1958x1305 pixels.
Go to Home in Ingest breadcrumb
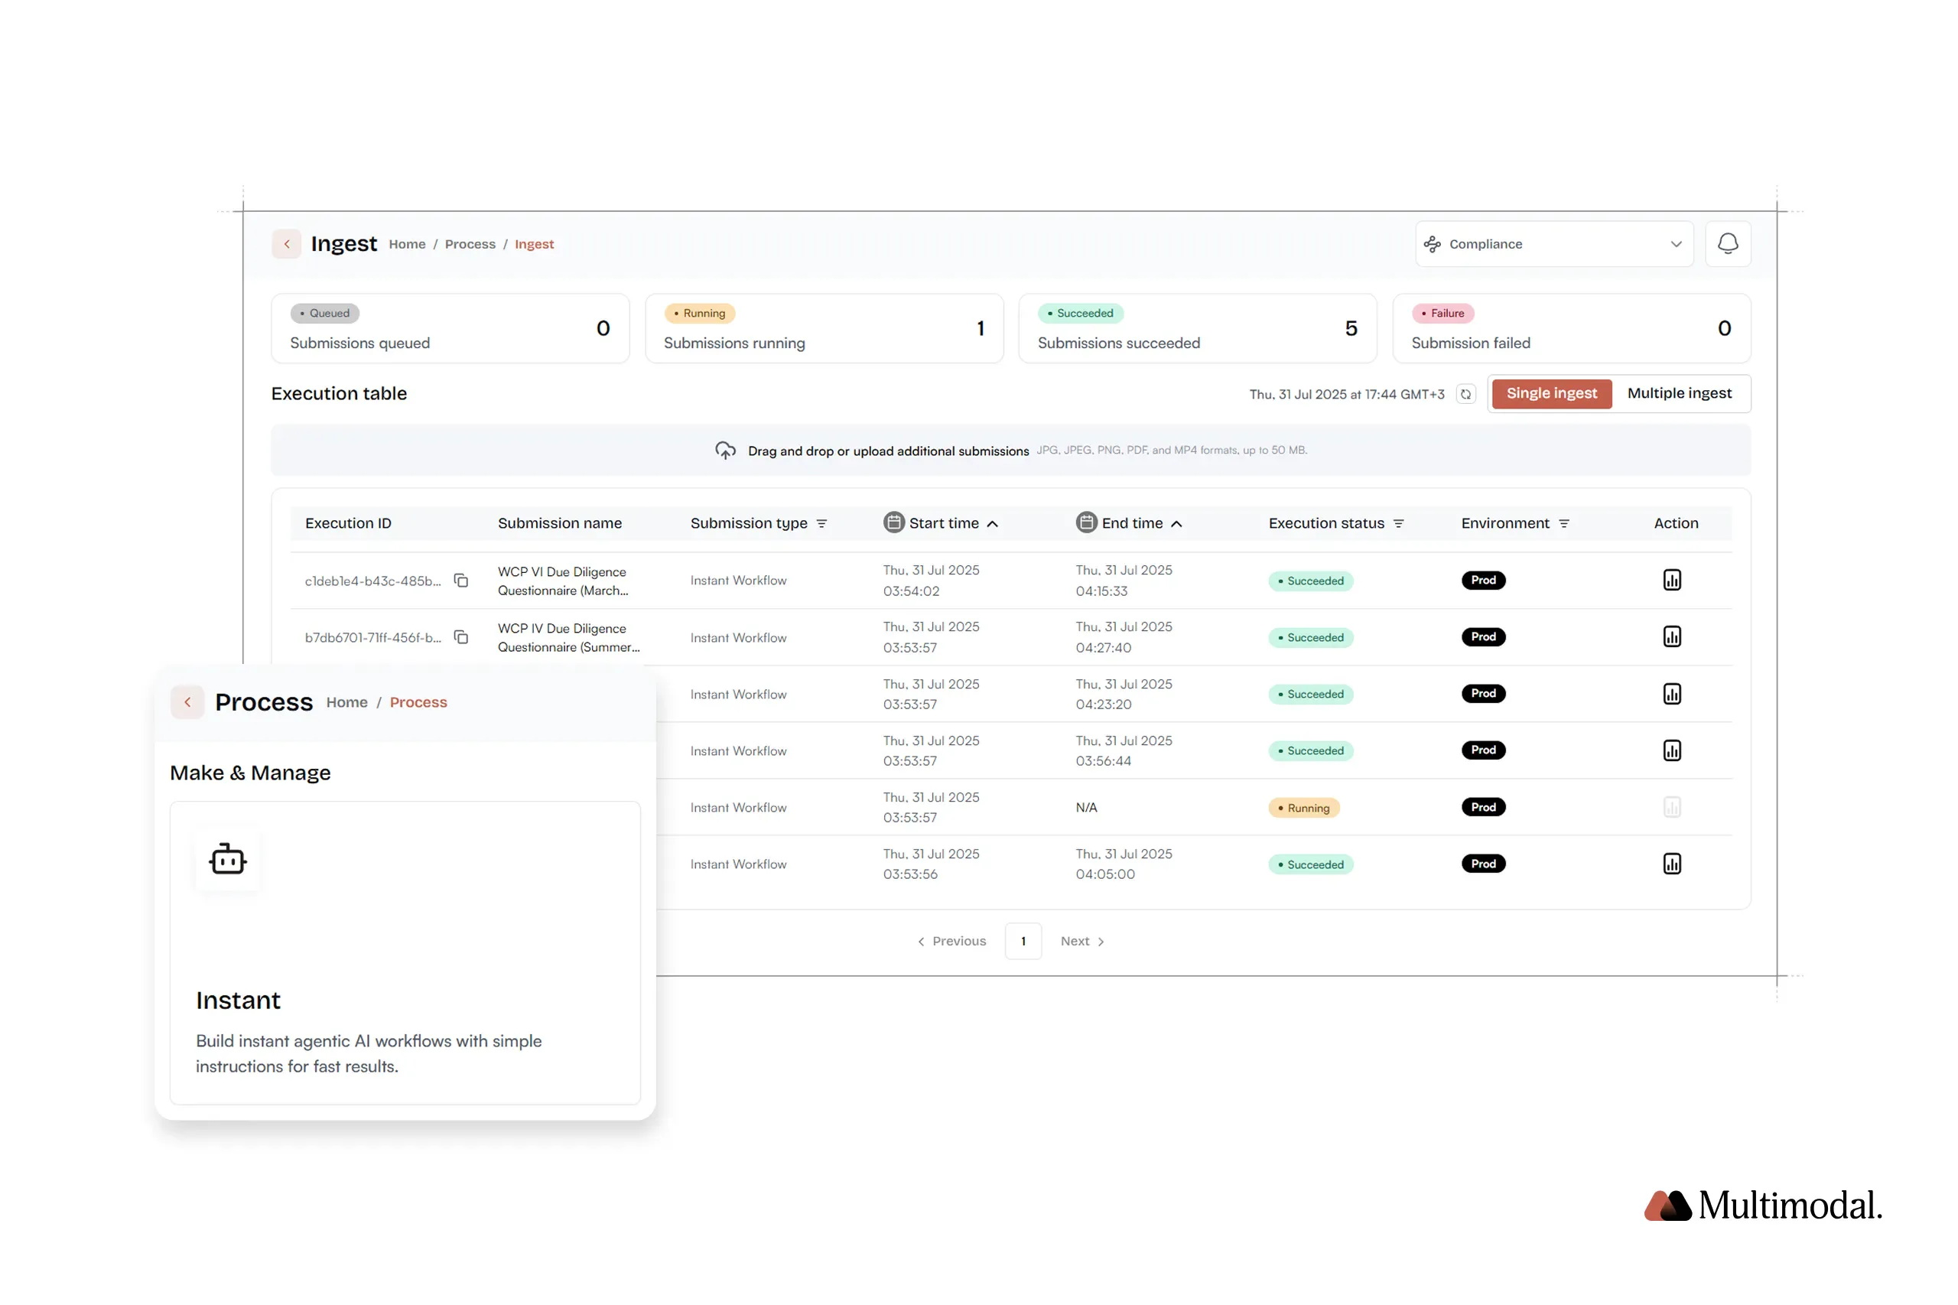point(407,245)
